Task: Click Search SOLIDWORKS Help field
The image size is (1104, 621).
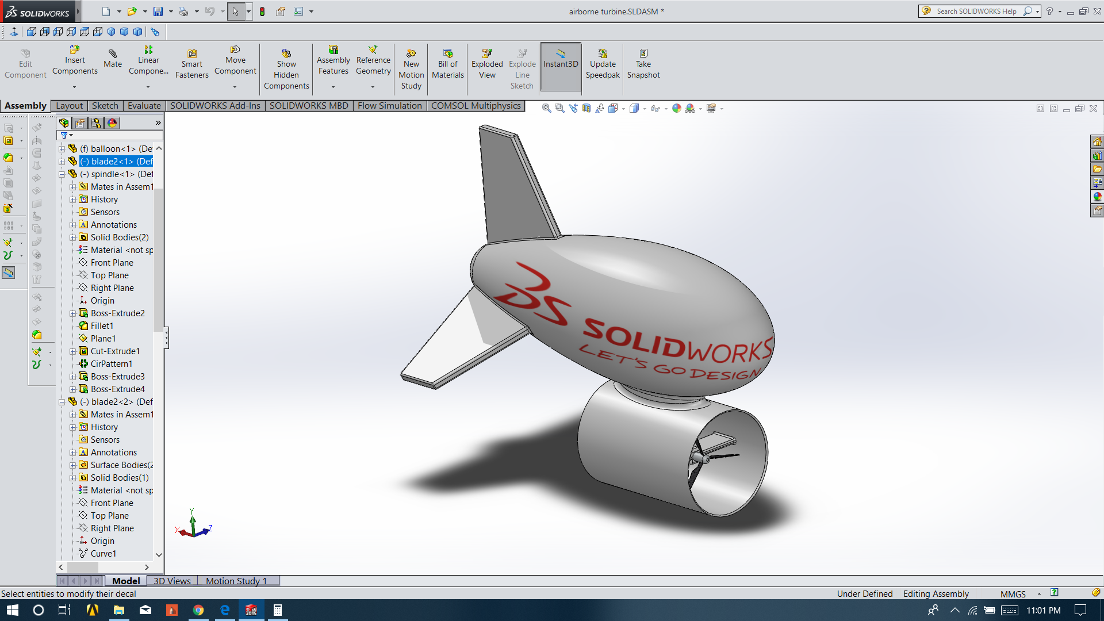Action: pos(976,11)
